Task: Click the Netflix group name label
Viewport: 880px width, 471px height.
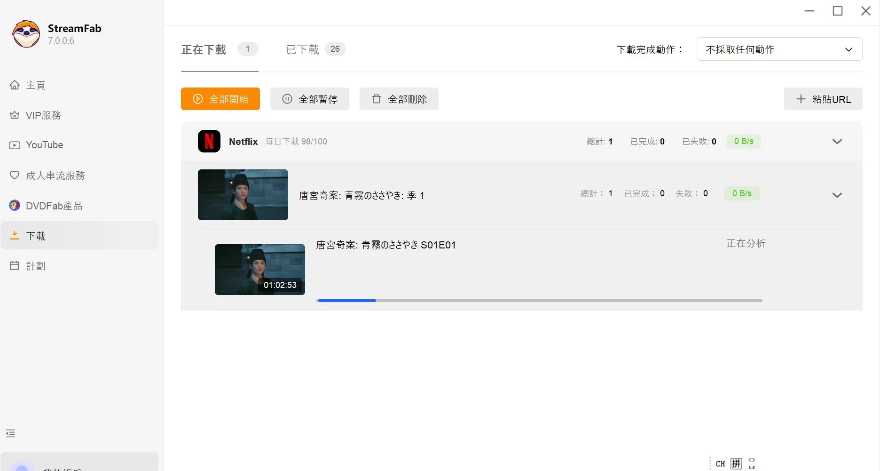Action: click(x=244, y=141)
